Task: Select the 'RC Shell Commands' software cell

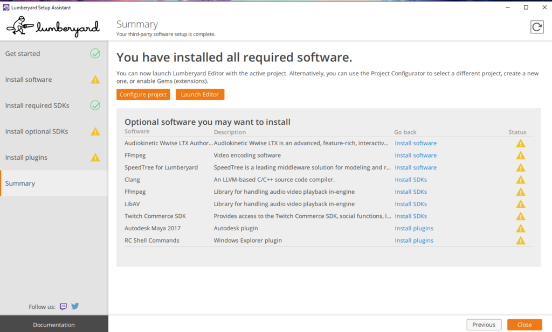Action: coord(151,241)
